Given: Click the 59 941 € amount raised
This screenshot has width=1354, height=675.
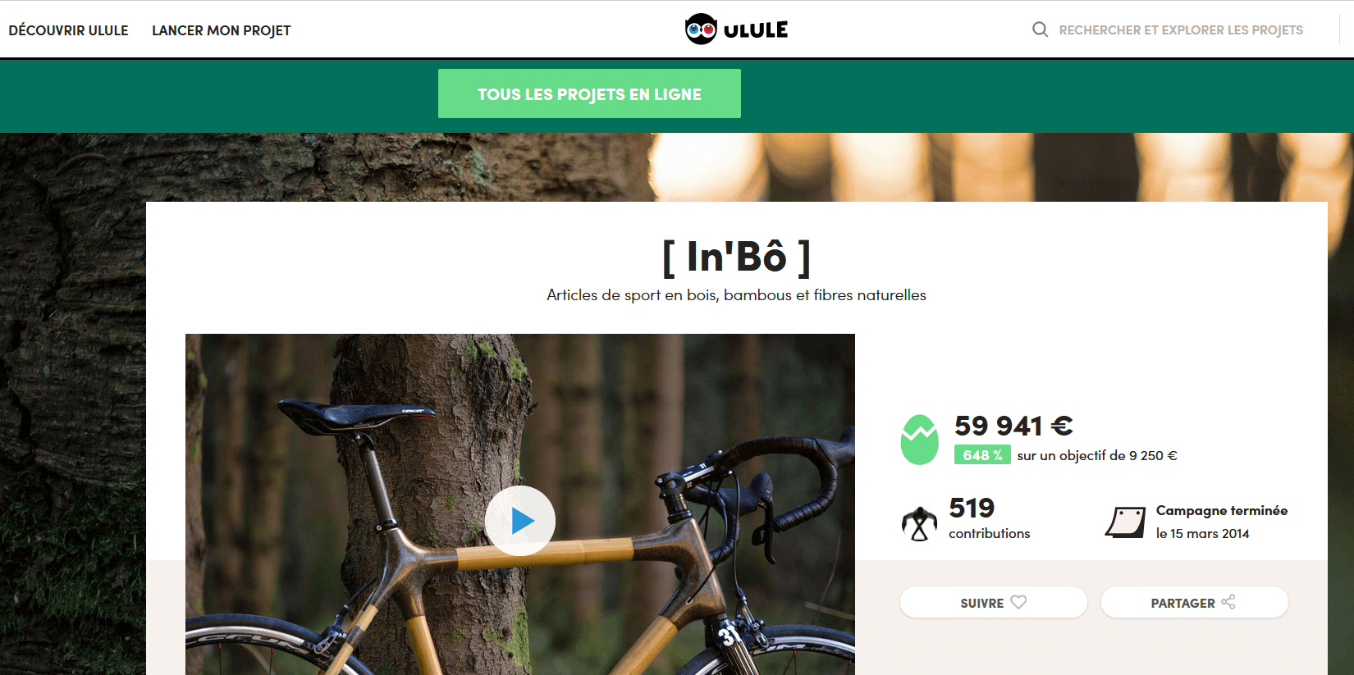Looking at the screenshot, I should (1013, 426).
